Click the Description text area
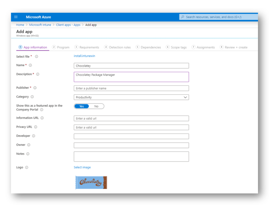The width and height of the screenshot is (269, 205). (131, 77)
